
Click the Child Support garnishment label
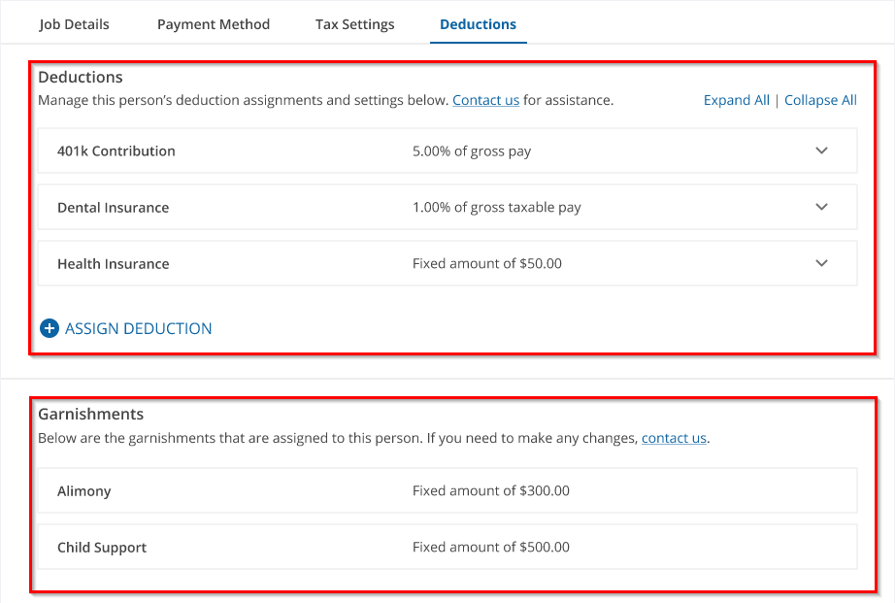102,548
